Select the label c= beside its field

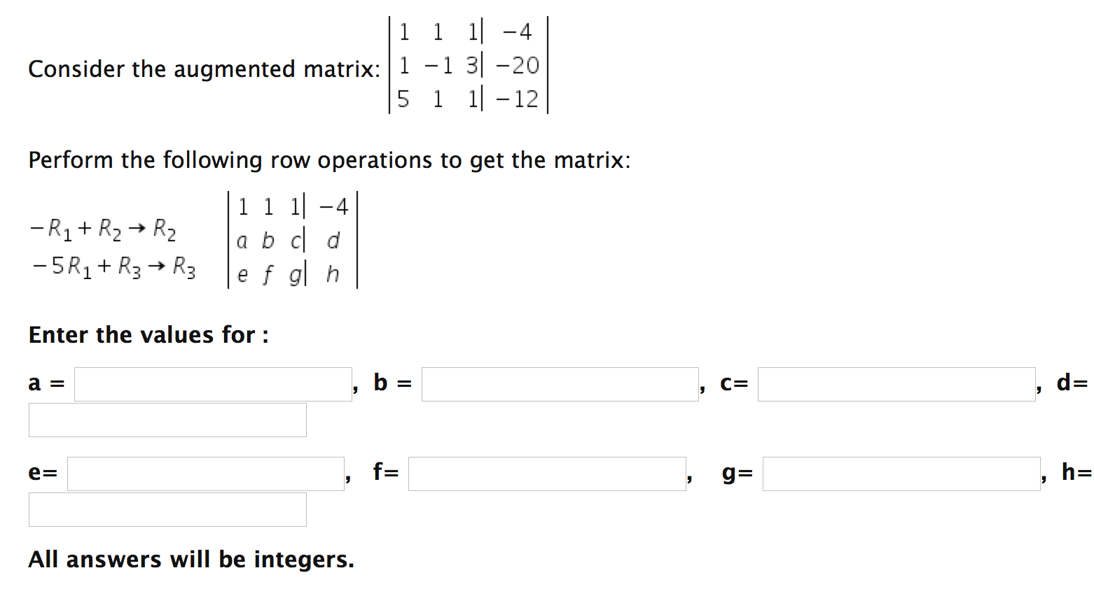pos(734,383)
